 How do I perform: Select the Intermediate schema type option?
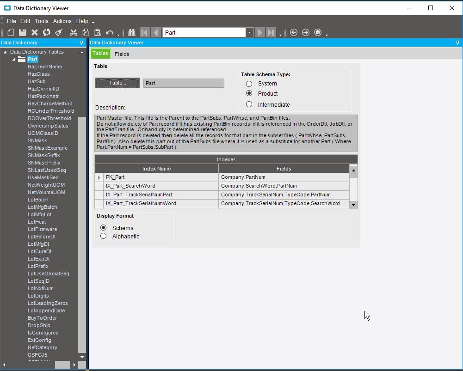[249, 104]
